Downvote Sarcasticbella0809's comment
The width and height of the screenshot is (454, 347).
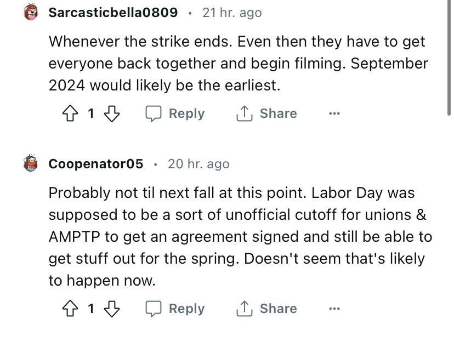(111, 113)
